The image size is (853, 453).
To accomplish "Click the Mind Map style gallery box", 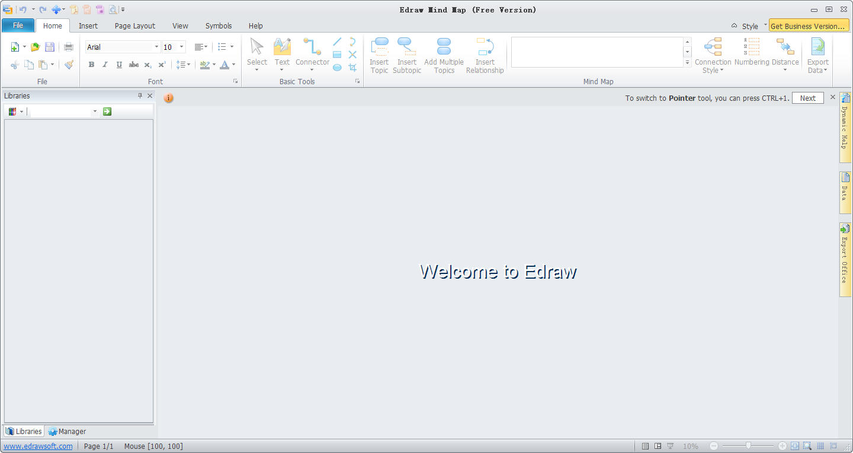I will (x=597, y=52).
